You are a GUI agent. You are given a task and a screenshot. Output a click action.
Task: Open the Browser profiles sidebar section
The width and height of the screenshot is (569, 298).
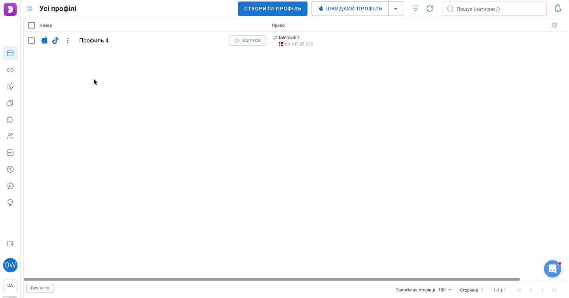click(10, 53)
